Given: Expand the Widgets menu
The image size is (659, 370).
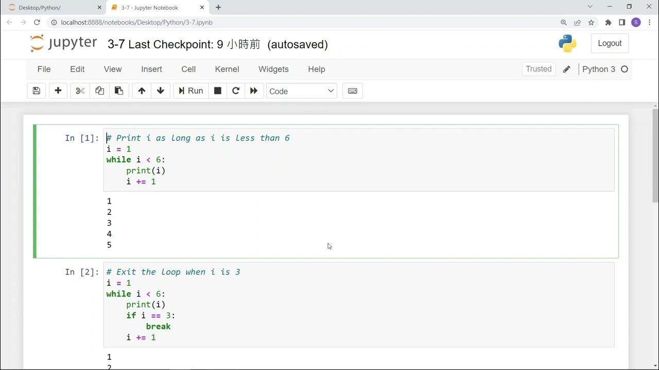Looking at the screenshot, I should 273,69.
